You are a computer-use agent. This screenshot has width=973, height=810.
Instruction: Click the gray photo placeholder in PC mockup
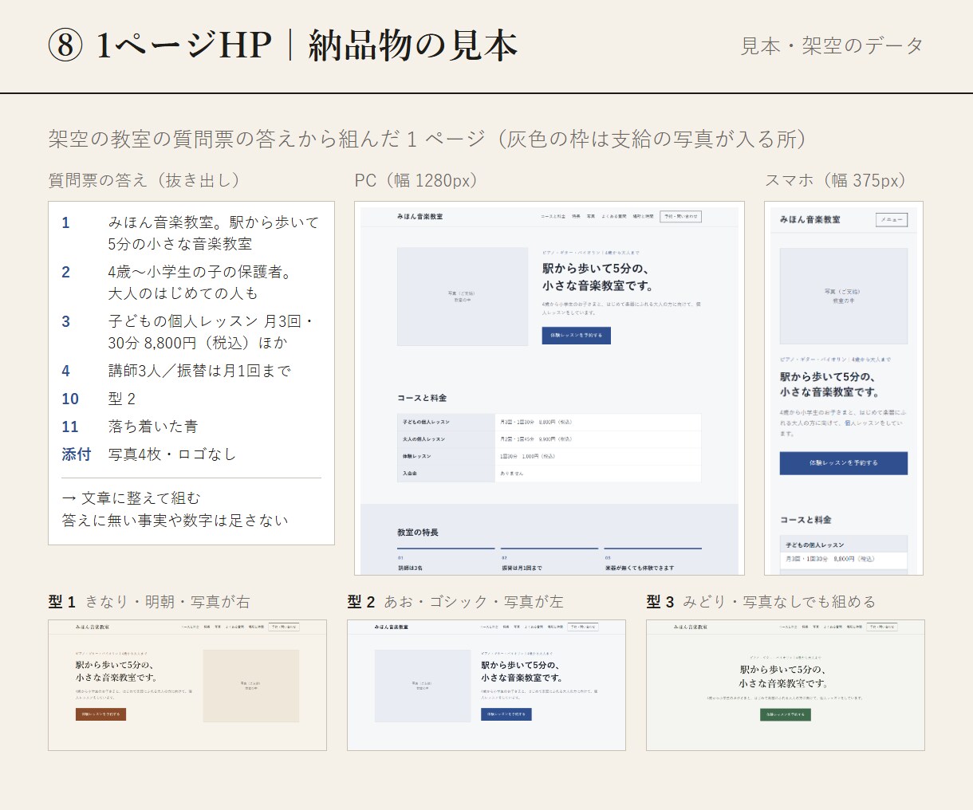click(x=463, y=297)
